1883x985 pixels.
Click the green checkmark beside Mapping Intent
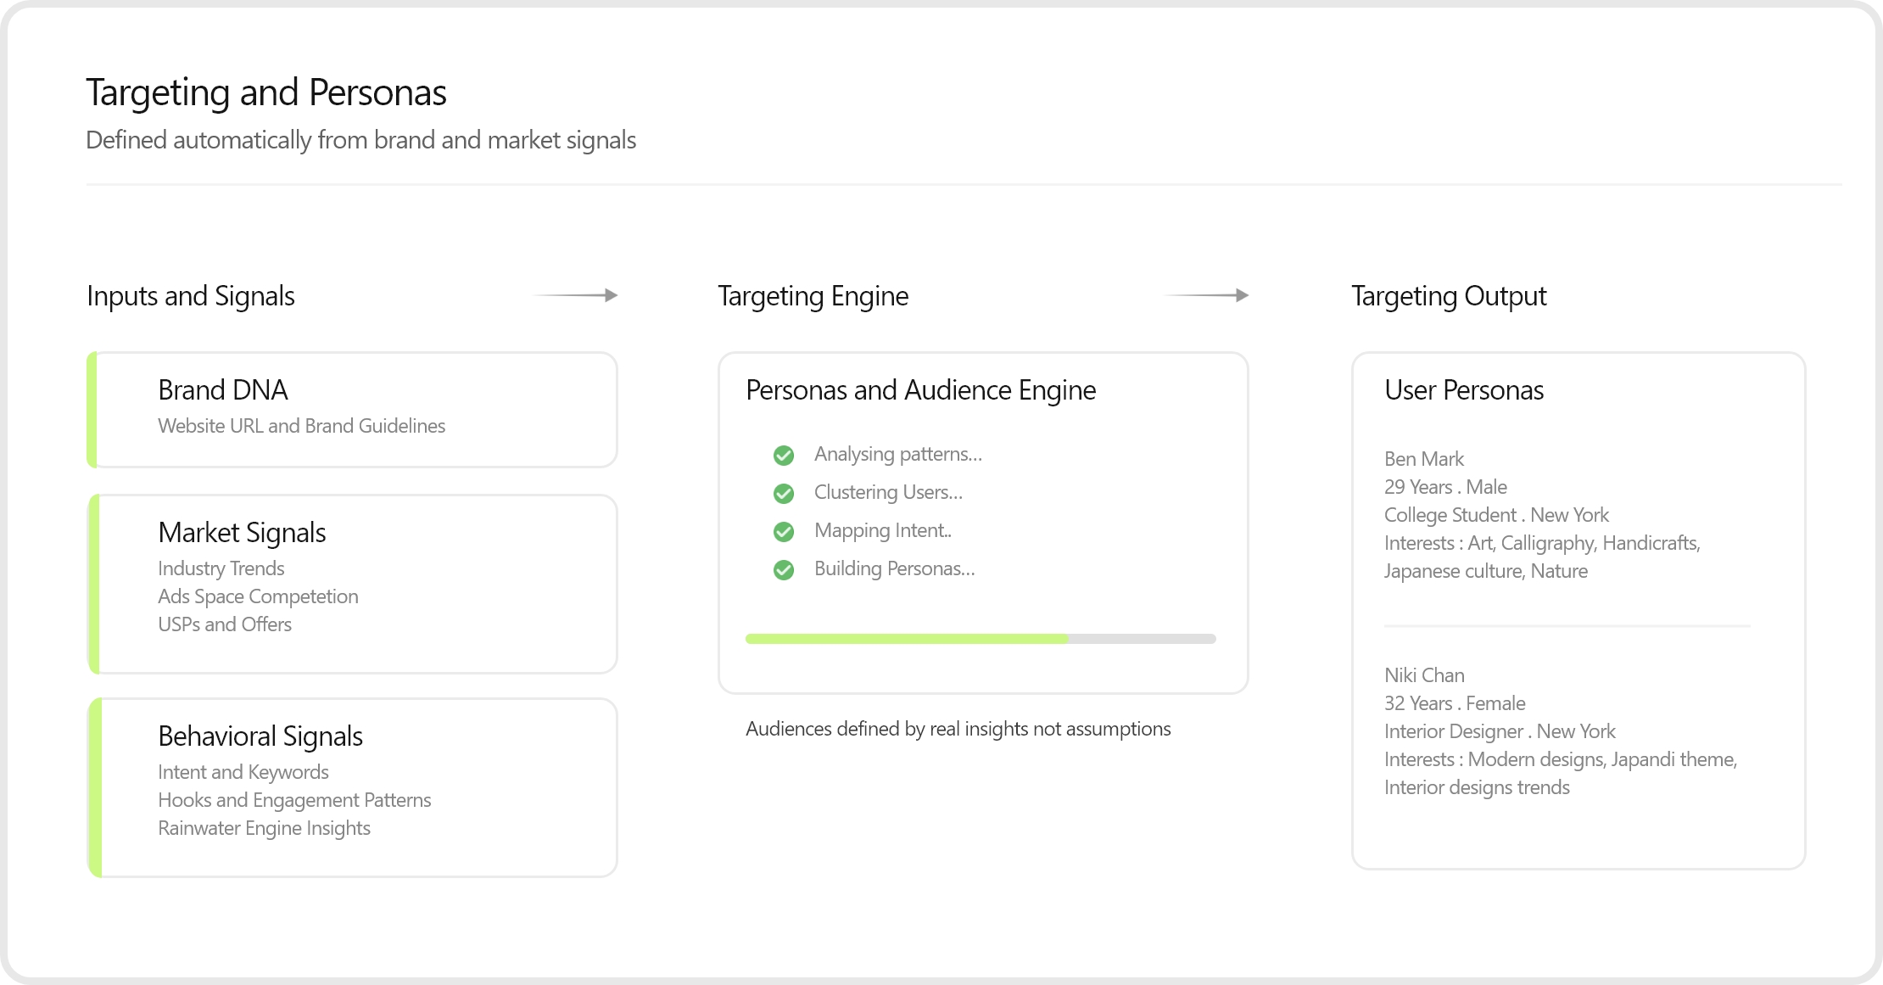point(784,532)
